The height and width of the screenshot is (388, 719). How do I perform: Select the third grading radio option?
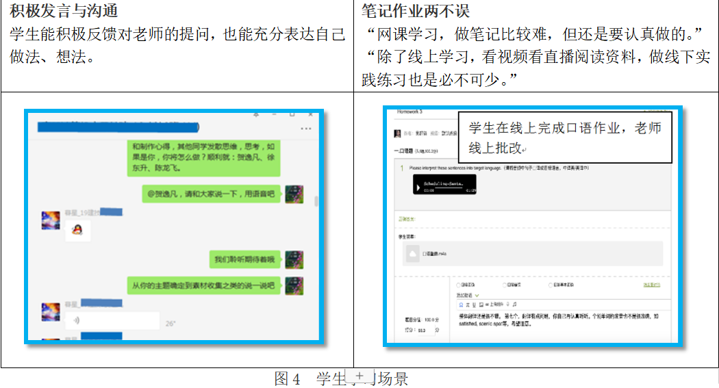point(551,285)
